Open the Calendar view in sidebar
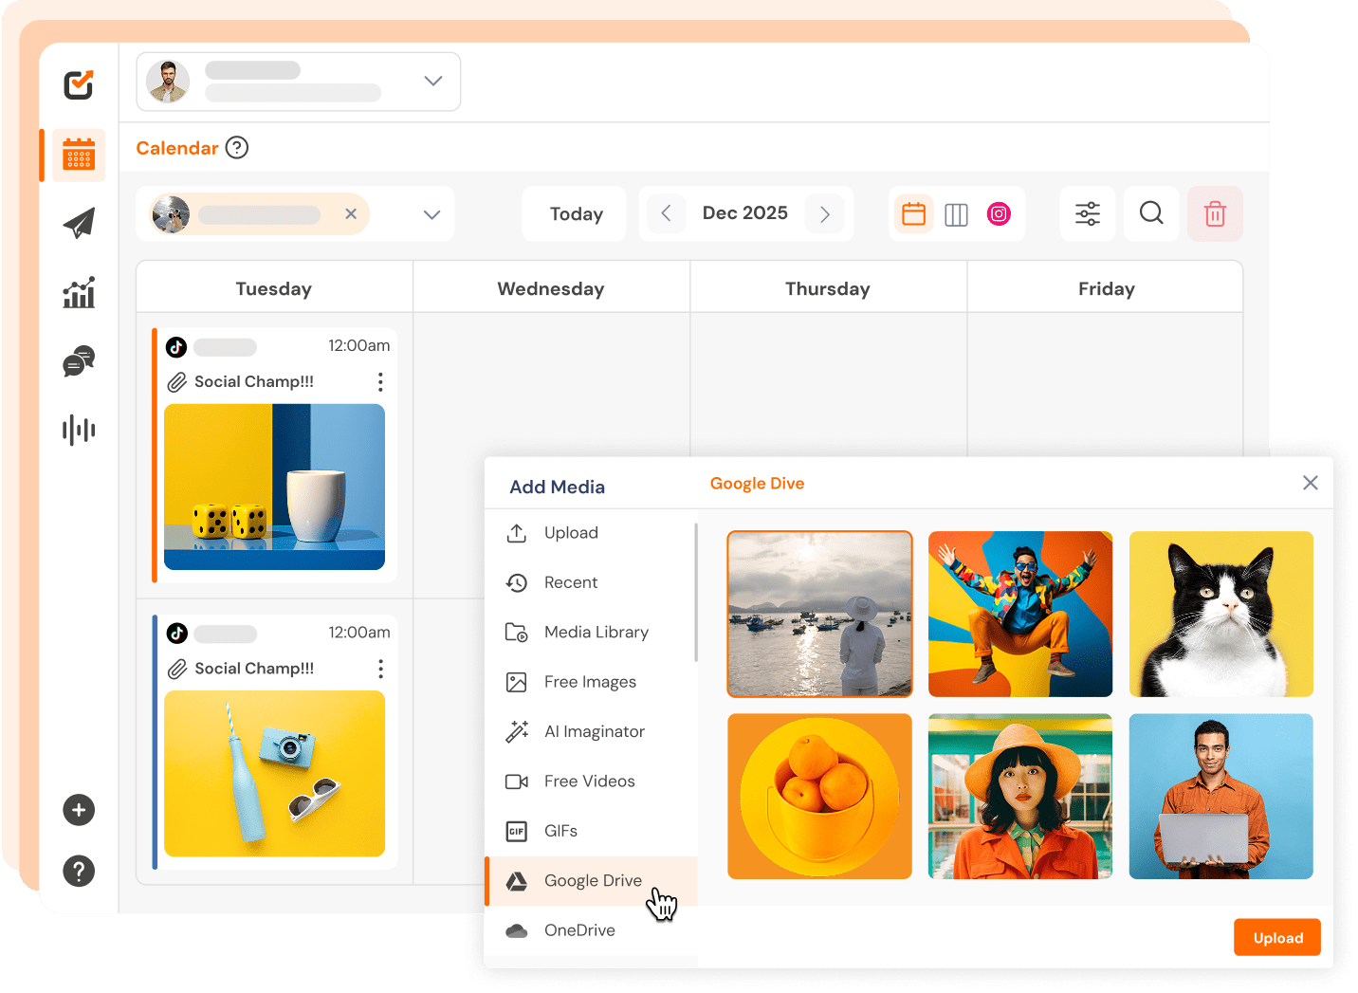The image size is (1358, 993). [x=79, y=155]
